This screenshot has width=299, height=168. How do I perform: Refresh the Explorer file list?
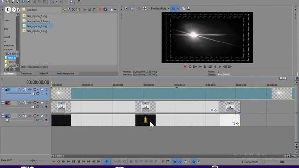click(69, 9)
